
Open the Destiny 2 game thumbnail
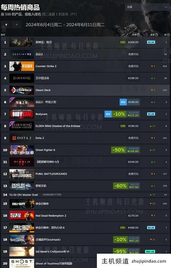22,54
